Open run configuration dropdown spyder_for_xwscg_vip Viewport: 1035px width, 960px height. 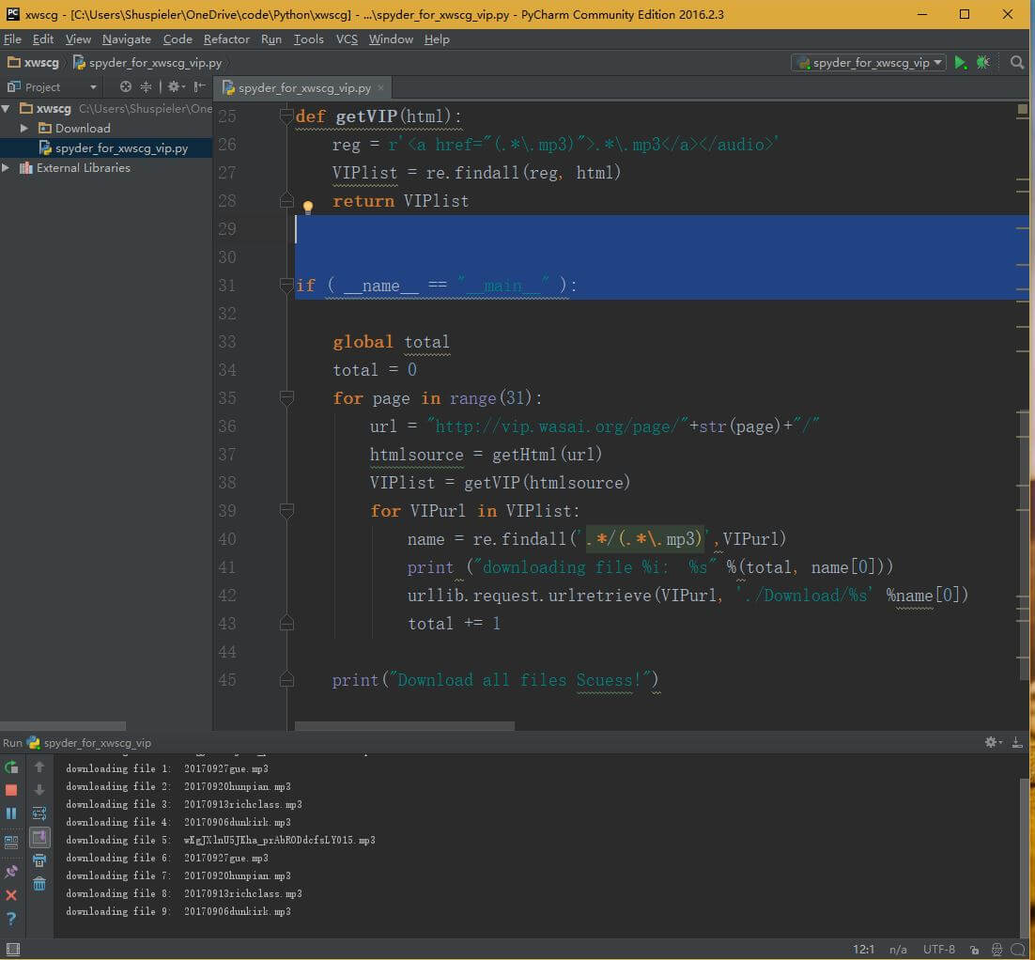click(x=868, y=63)
